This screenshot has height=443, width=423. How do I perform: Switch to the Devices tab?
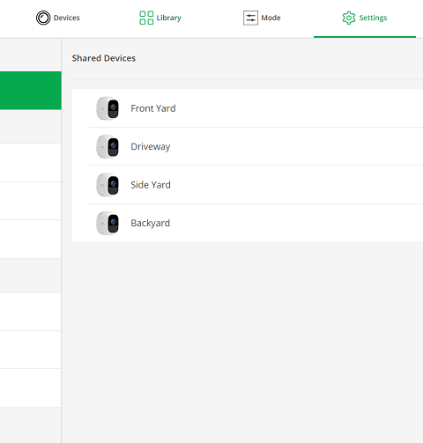coord(58,18)
